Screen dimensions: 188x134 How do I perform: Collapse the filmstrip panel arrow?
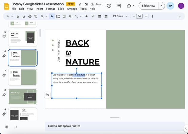pyautogui.click(x=16, y=127)
